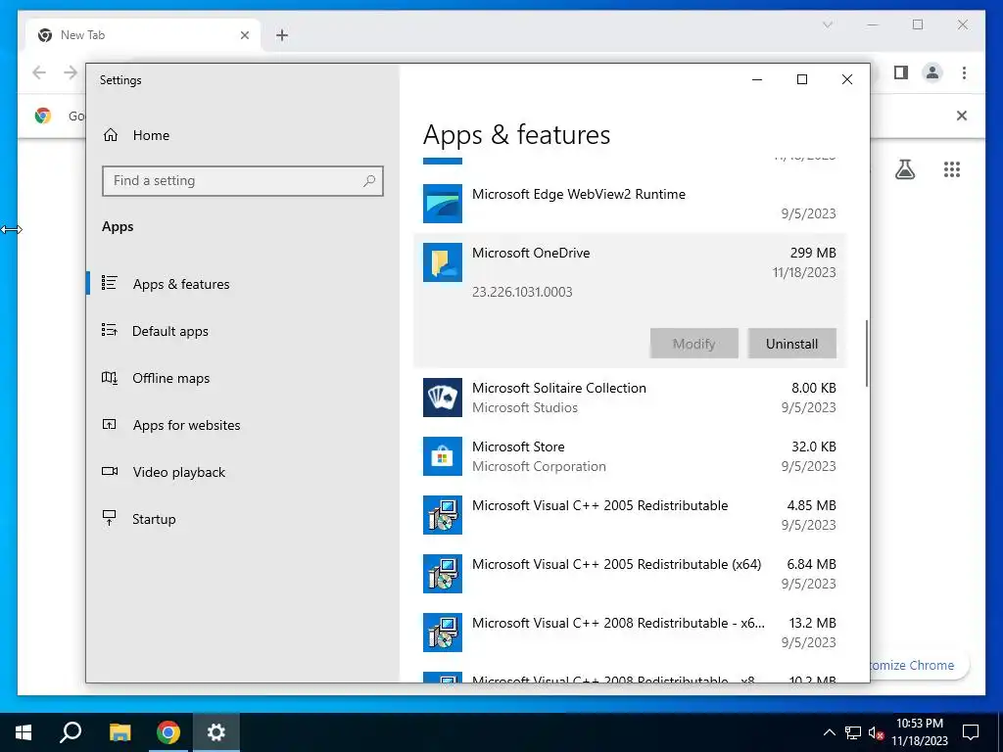Click the disabled Modify button
This screenshot has height=752, width=1003.
[x=694, y=344]
